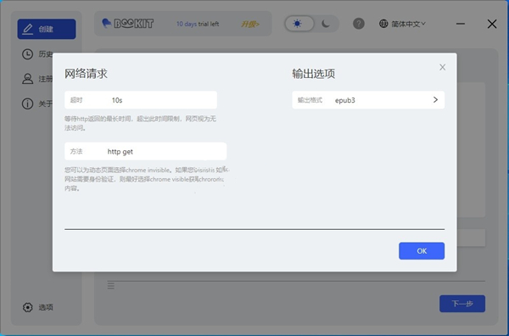
Task: Click the BooKit logo
Action: 127,24
